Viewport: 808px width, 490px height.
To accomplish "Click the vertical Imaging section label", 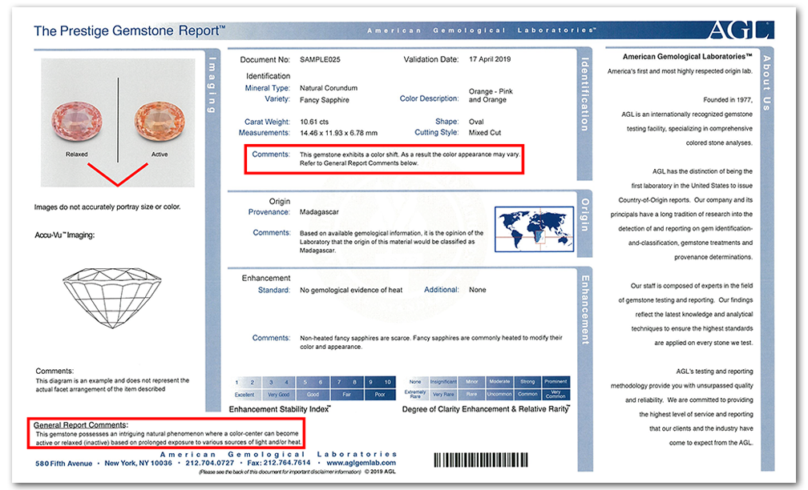I will (212, 84).
